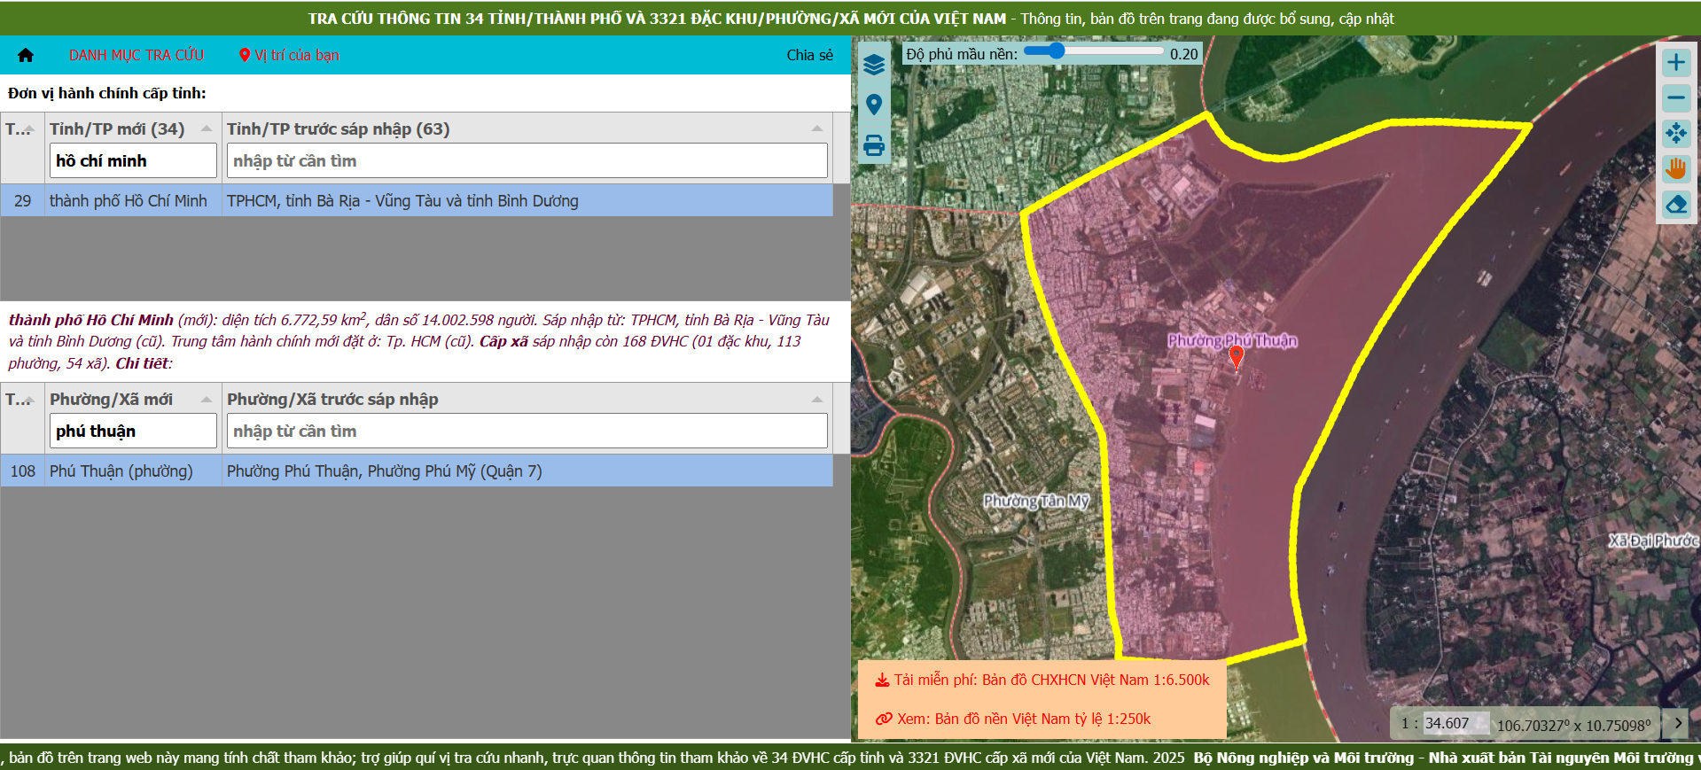Collapse the scale bar with the chevron
1701x770 pixels.
point(1678,723)
